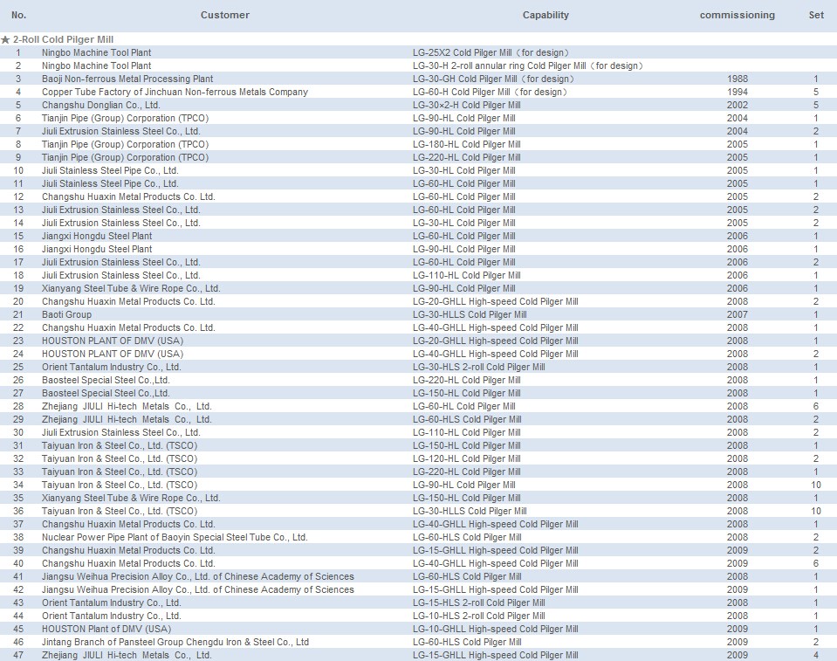Click Jiuli Extrusion Stainless Steel row 7
The image size is (837, 661).
click(x=121, y=131)
